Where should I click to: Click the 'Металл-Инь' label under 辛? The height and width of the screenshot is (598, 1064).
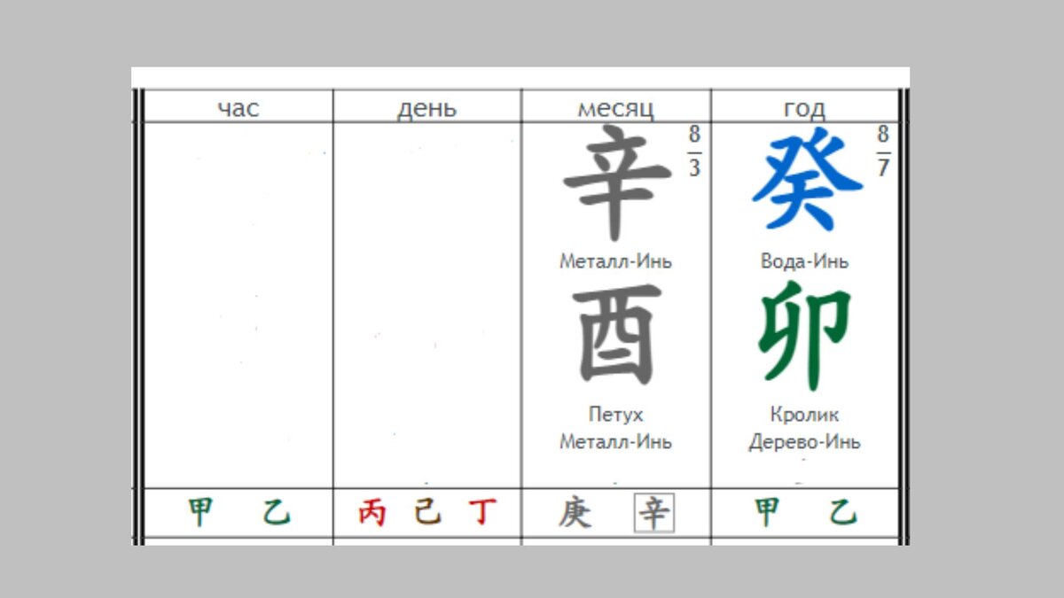615,261
